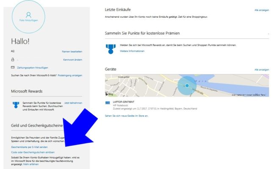Viewport: 280px width, 169px height.
Task: Open 'Weitere Informationen' about Rewards
Action: click(132, 51)
